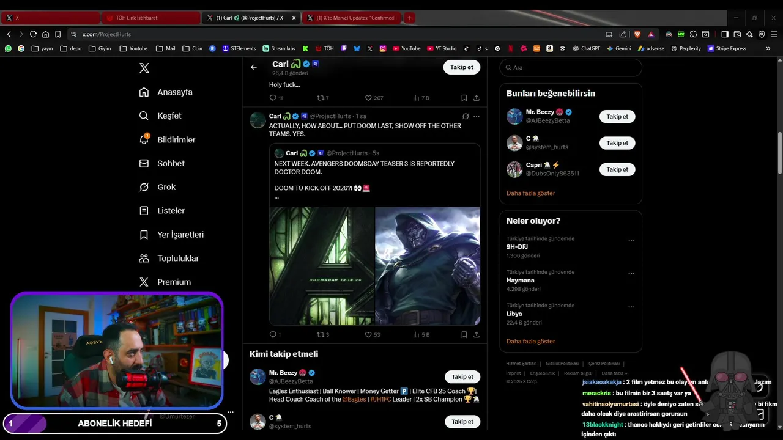Open Yer İşaretleri bookmarks
The height and width of the screenshot is (440, 783).
coord(171,235)
